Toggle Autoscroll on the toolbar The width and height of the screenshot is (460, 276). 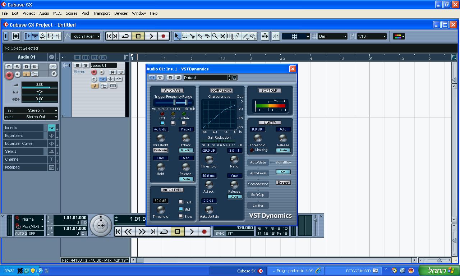pyautogui.click(x=265, y=36)
